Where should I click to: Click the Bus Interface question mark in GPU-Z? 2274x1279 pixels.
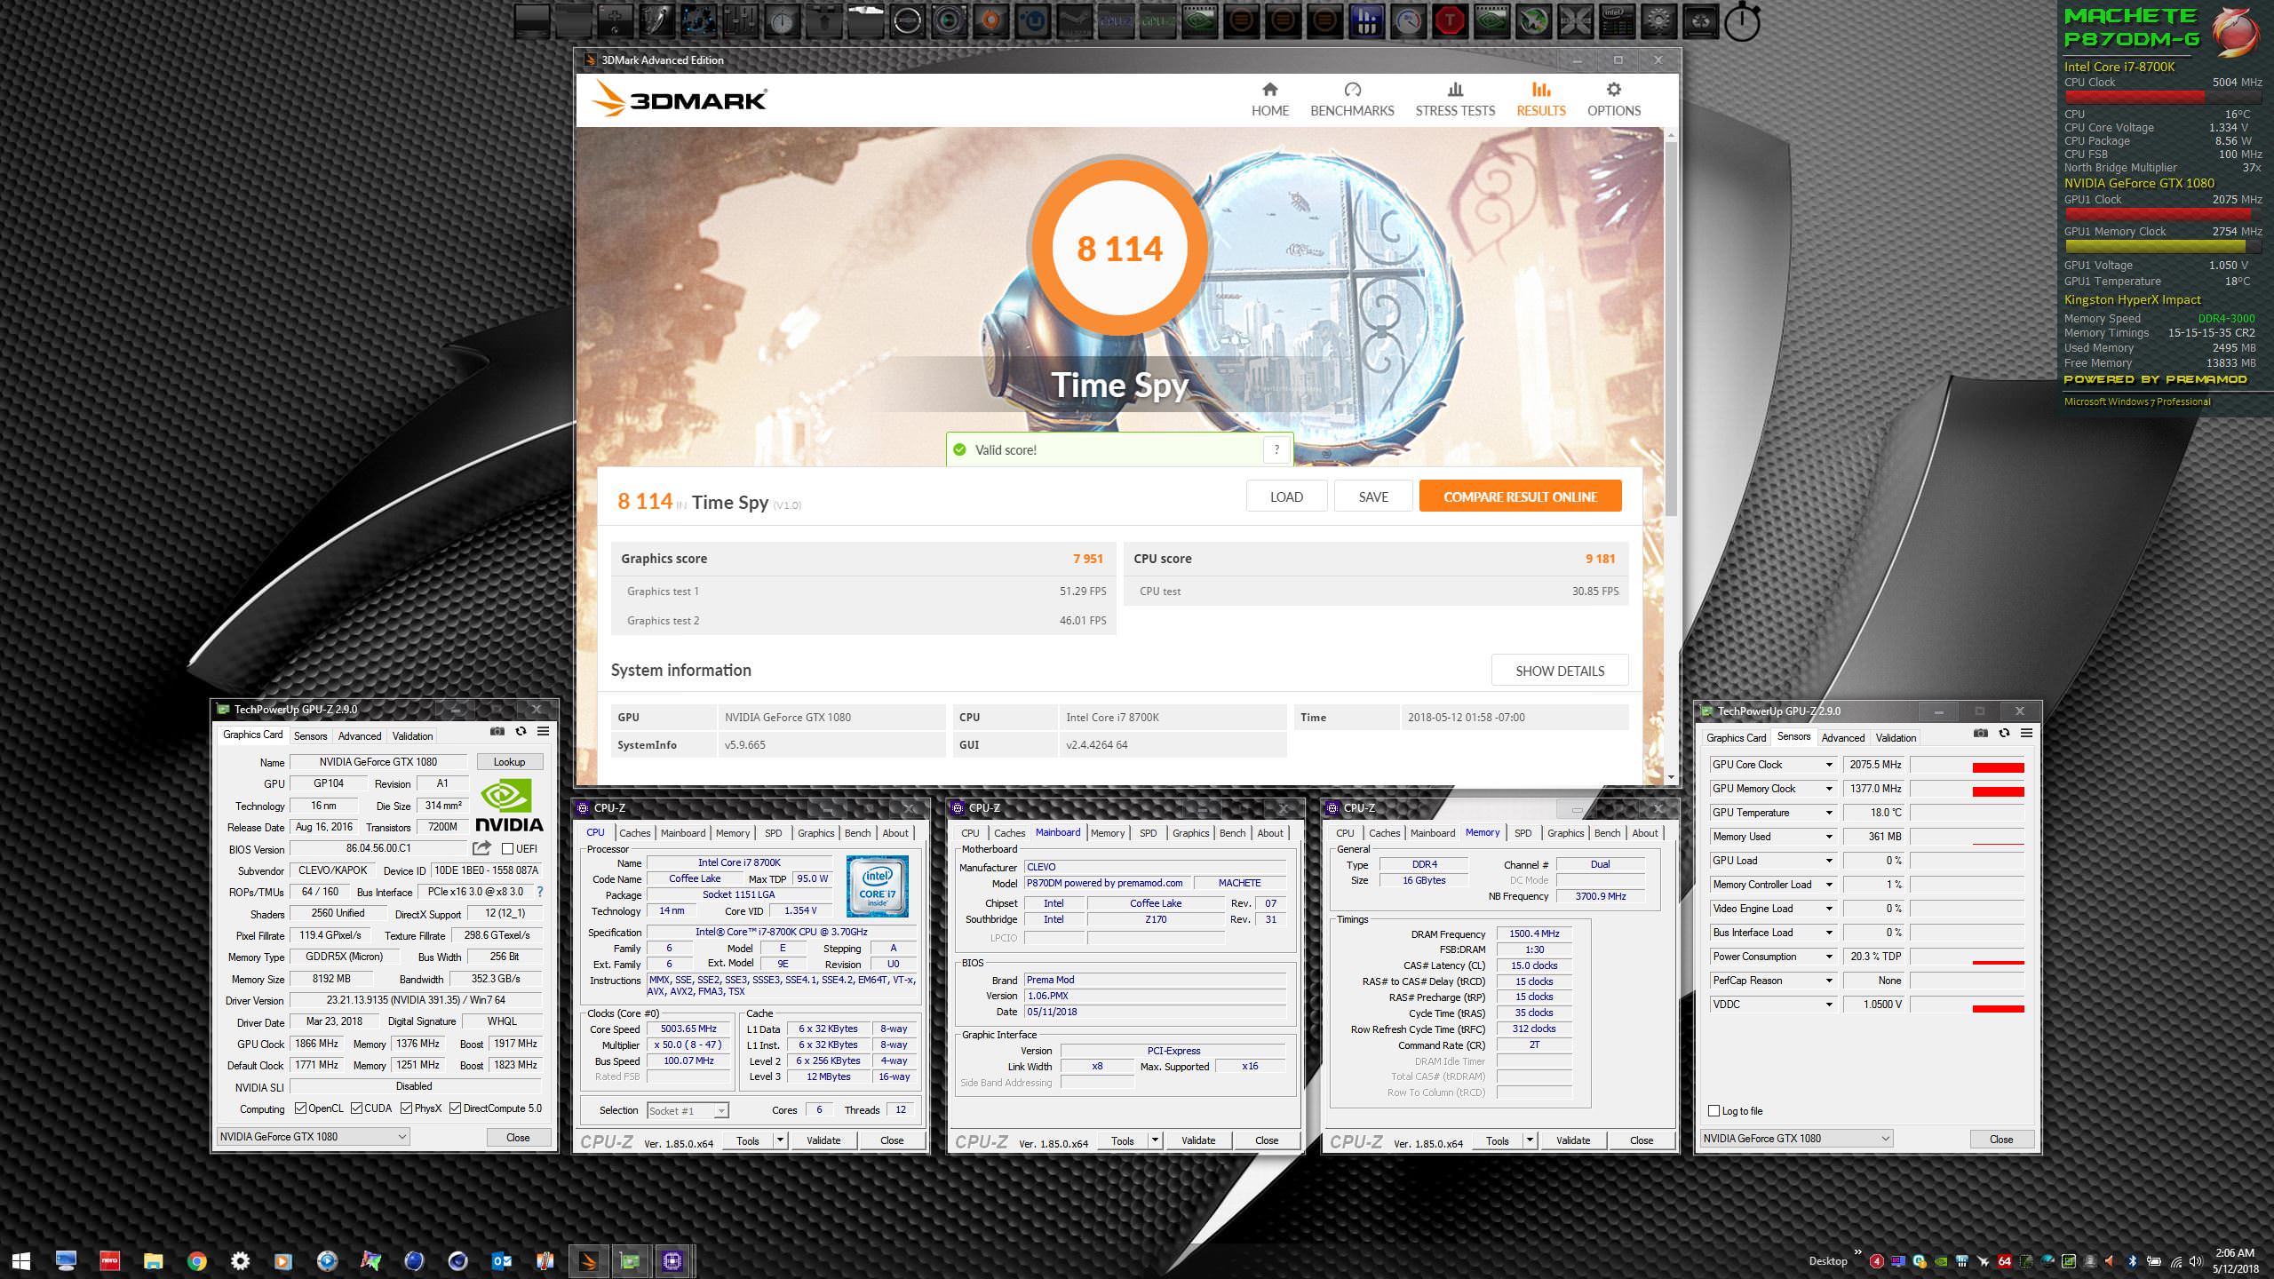[x=539, y=892]
